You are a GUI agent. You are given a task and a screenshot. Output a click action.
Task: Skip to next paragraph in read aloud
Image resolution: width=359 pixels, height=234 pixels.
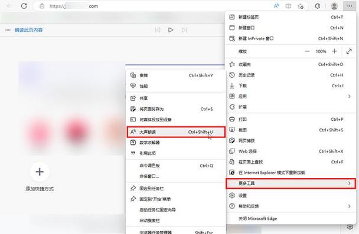click(184, 30)
